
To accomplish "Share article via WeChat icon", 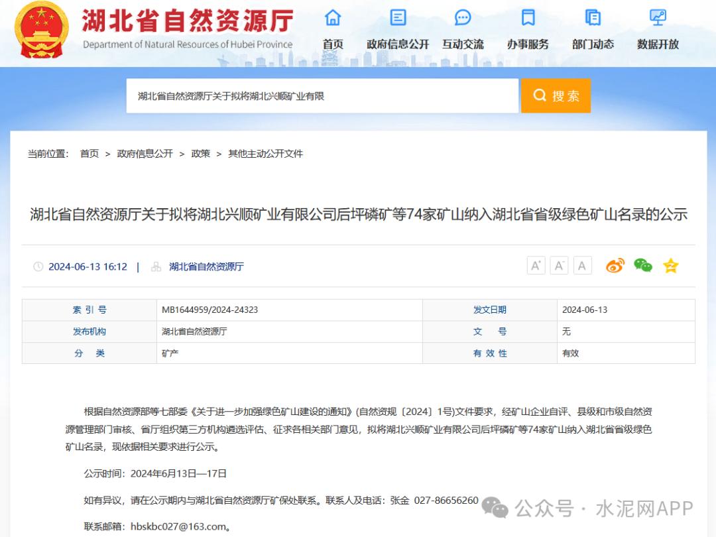I will 643,266.
